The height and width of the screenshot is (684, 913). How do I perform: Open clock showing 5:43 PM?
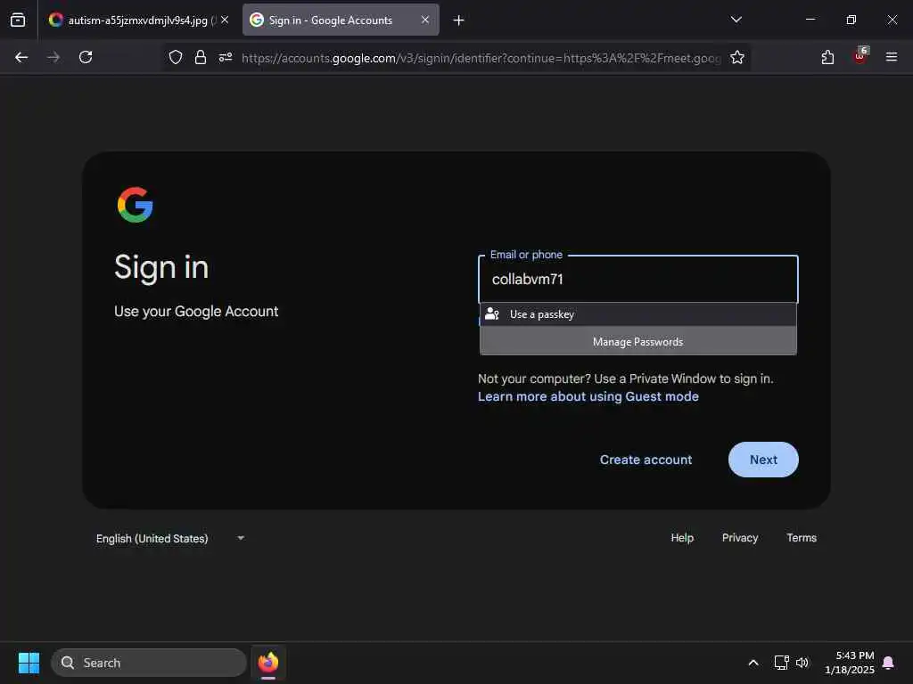[849, 663]
